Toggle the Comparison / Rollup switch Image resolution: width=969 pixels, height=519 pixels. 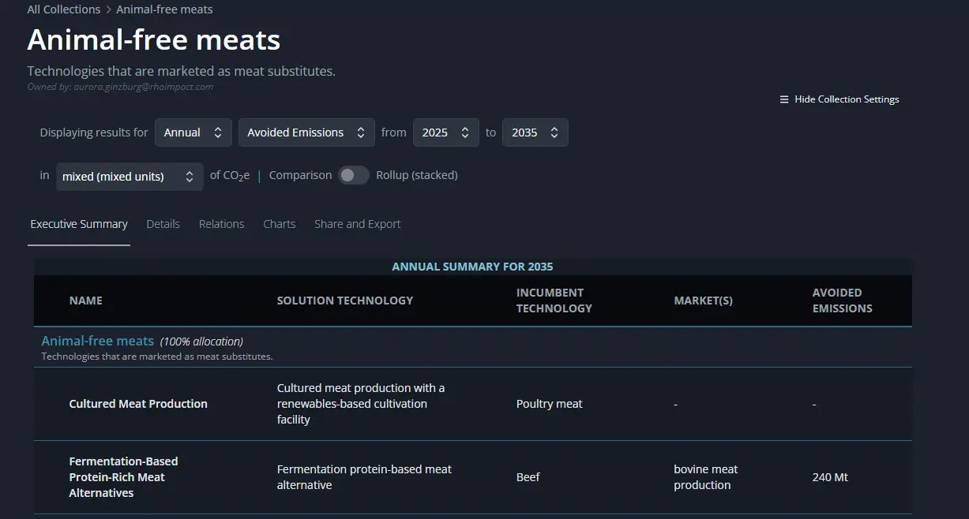[x=353, y=175]
